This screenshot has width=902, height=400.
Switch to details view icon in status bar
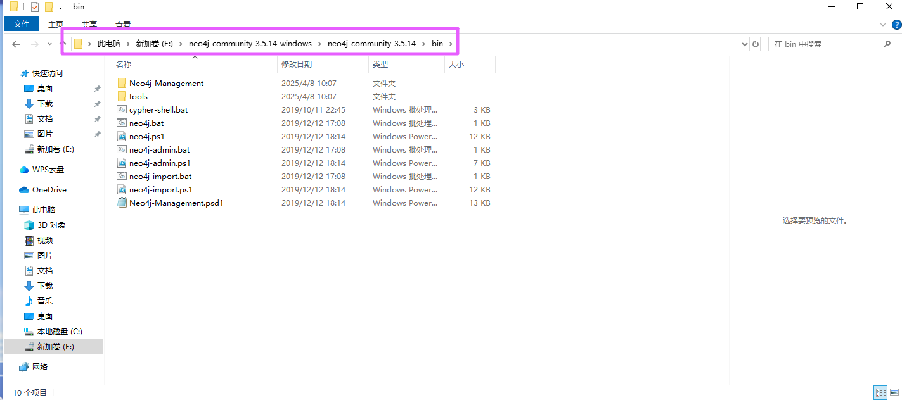880,393
